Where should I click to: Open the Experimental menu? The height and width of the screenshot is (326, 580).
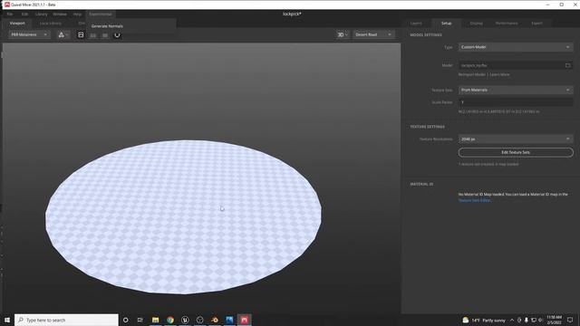101,14
